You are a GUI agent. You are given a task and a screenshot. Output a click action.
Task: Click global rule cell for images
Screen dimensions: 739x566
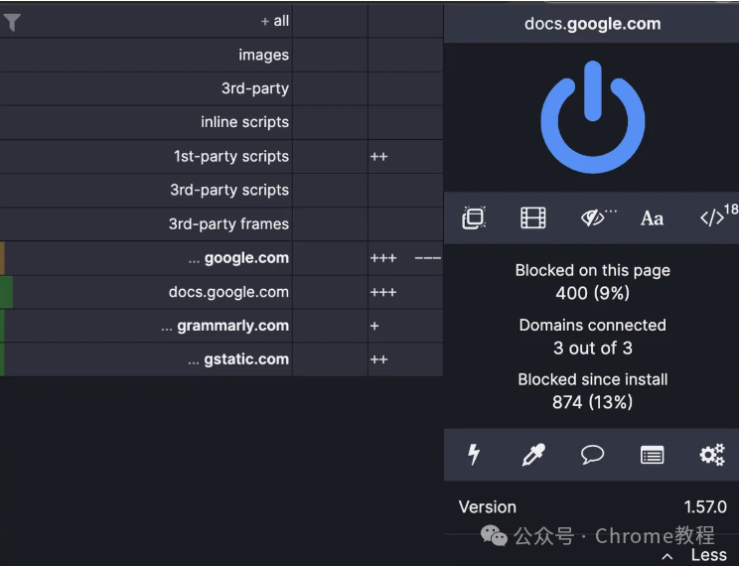pos(330,55)
